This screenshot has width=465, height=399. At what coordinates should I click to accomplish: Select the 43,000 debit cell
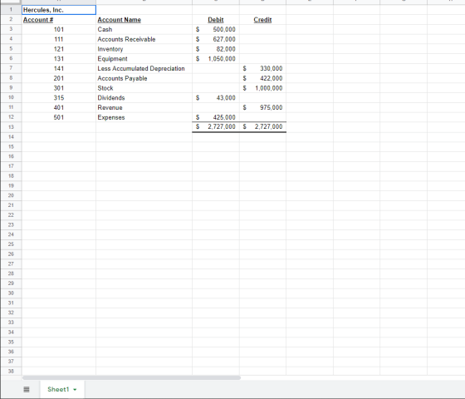tap(216, 98)
